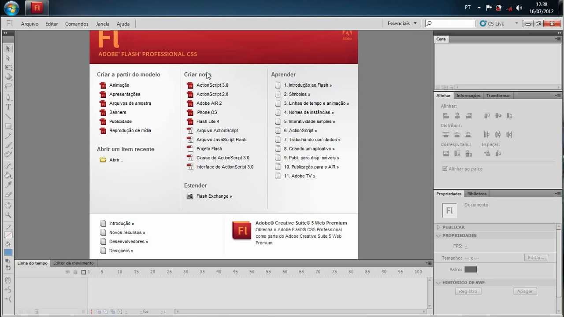Select the Paint Bucket tool
This screenshot has height=317, width=564.
coord(8,175)
